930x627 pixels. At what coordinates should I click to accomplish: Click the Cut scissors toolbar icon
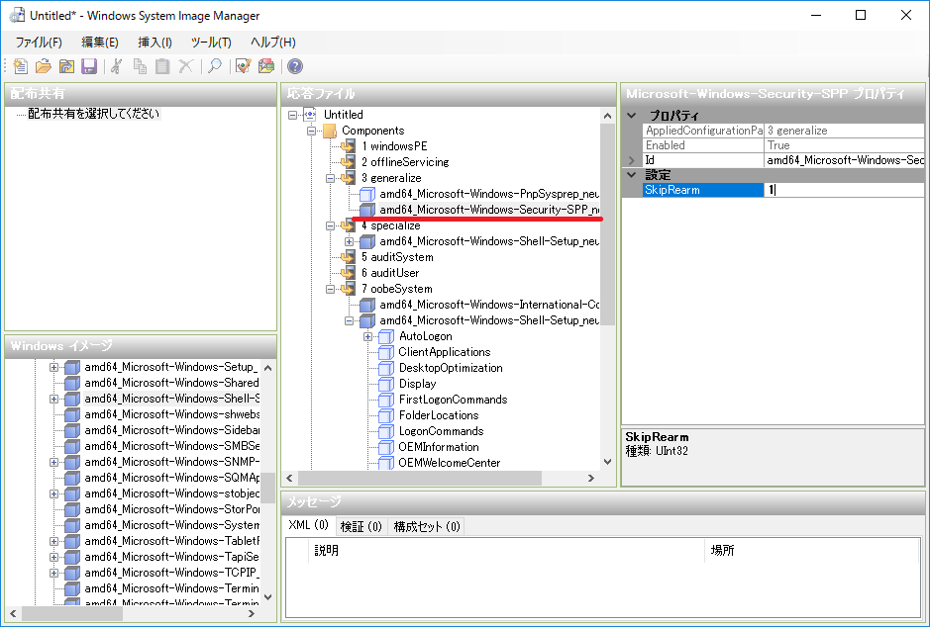(116, 66)
